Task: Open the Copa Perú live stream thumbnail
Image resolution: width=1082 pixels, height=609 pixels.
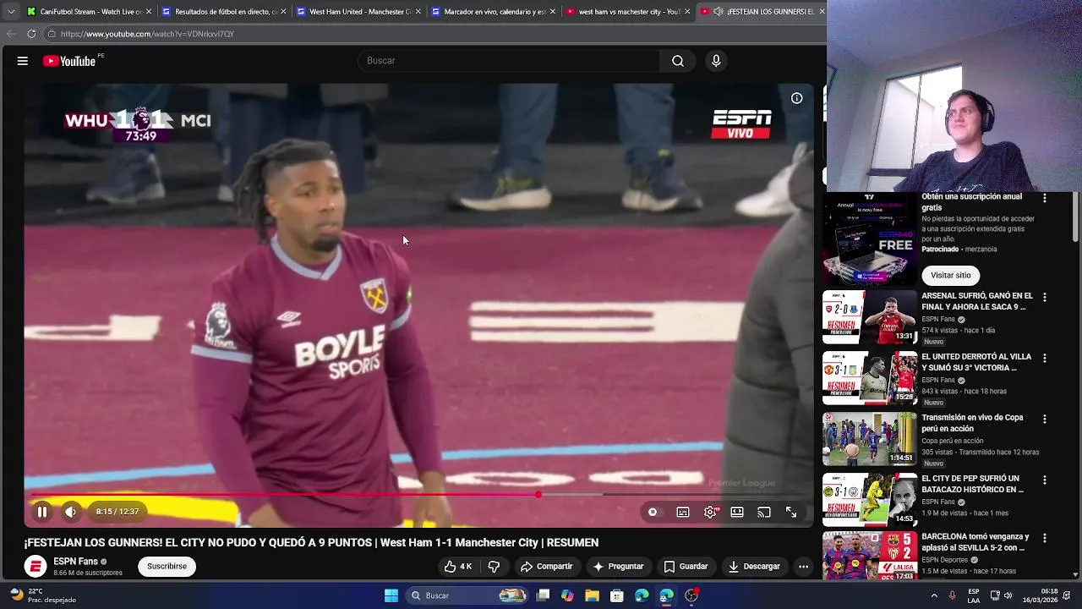Action: 870,439
